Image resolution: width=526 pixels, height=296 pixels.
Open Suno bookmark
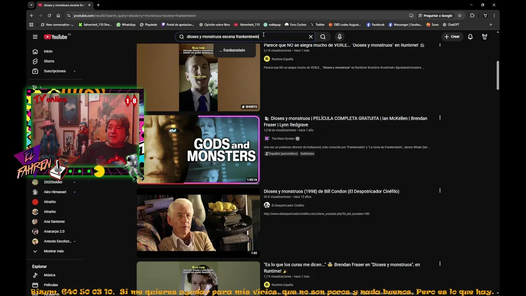point(432,25)
